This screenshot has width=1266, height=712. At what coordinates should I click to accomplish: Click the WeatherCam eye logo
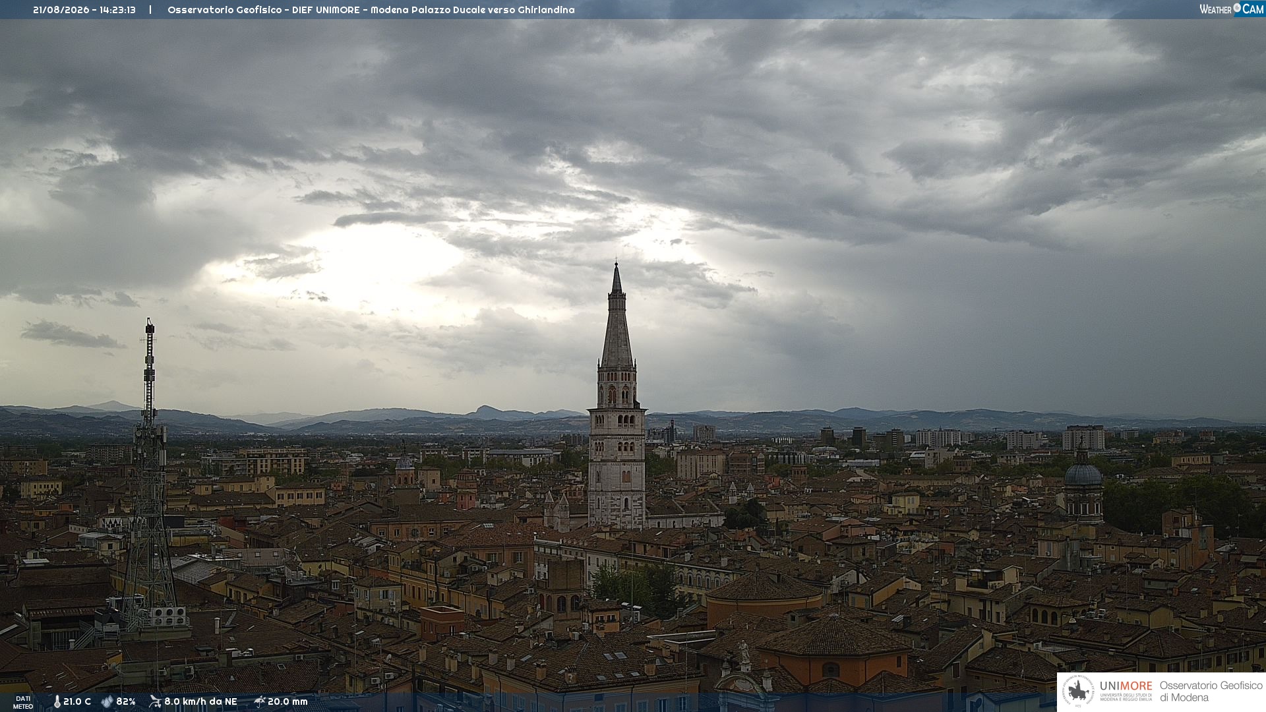coord(1237,9)
